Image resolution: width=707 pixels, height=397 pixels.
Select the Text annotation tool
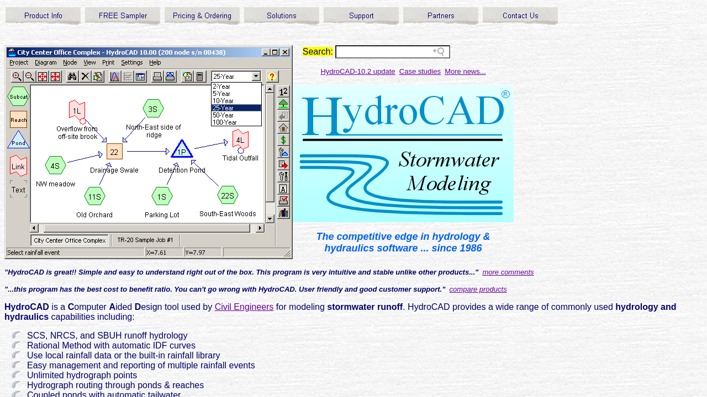tap(18, 189)
